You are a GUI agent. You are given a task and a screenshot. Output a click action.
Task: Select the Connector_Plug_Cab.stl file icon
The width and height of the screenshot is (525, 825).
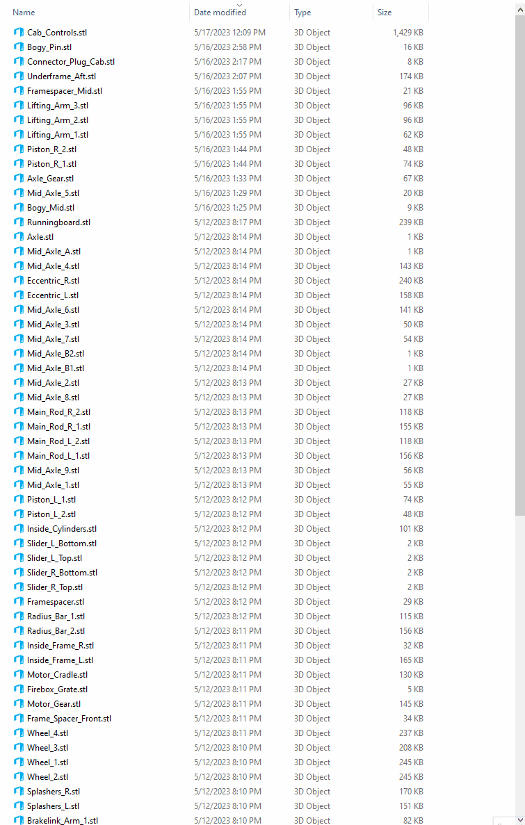19,62
